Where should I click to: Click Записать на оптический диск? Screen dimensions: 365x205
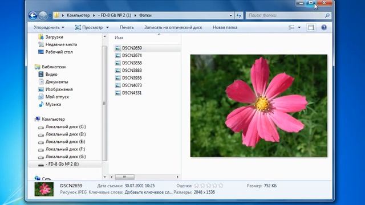tap(173, 27)
